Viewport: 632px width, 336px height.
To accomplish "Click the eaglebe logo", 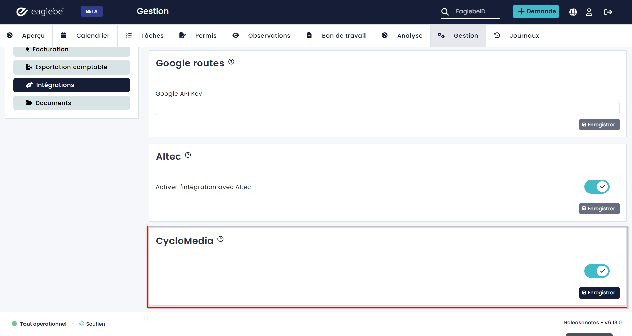I will [x=40, y=12].
